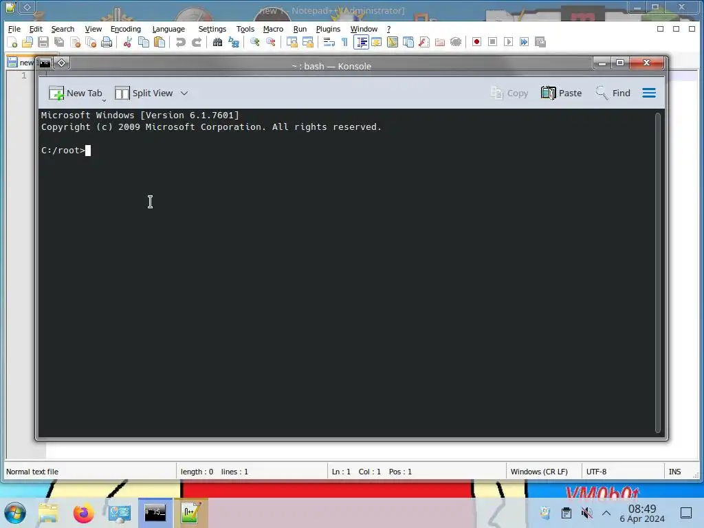Viewport: 704px width, 528px height.
Task: Click the Copy icon in Notepad++ toolbar
Action: coord(144,42)
